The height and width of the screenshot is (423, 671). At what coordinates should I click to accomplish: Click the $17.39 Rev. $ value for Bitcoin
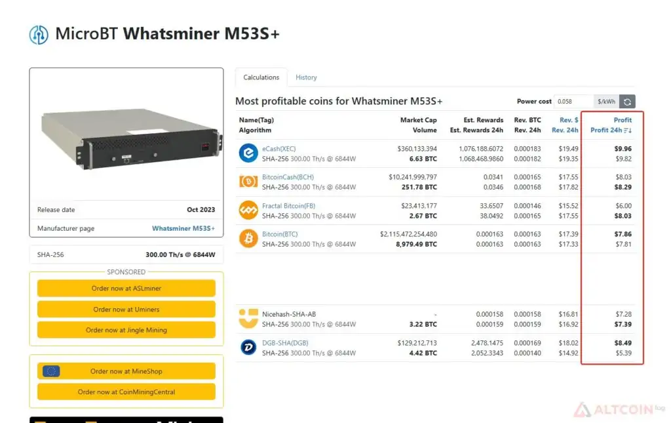[568, 233]
